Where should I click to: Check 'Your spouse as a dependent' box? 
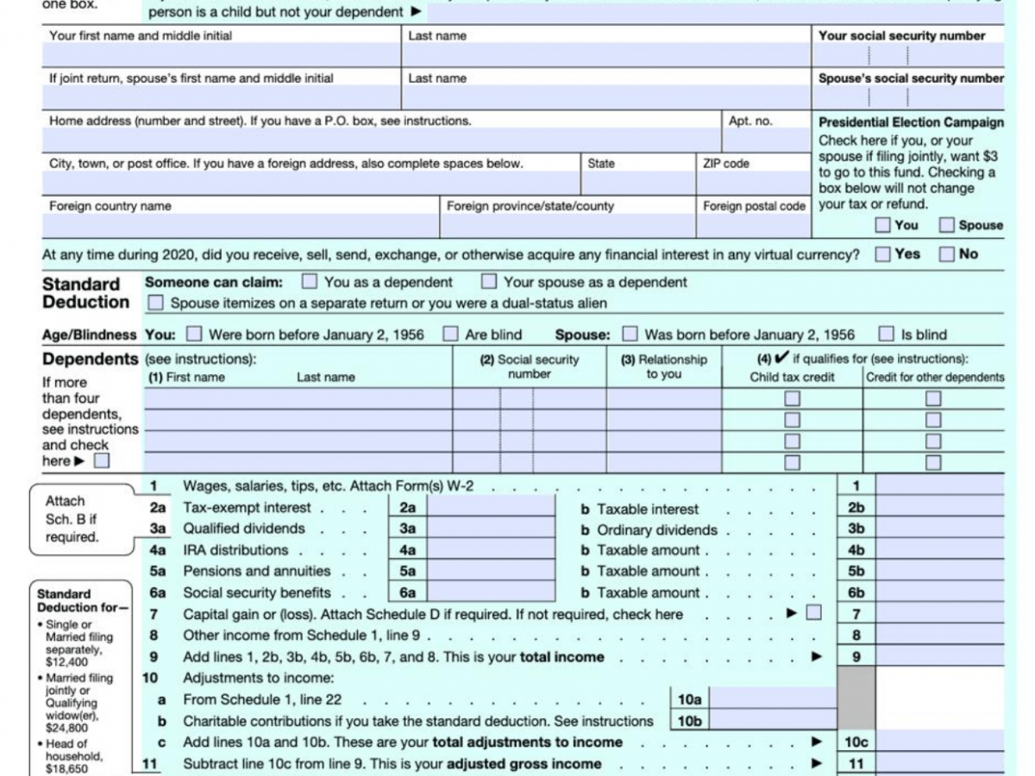[489, 282]
